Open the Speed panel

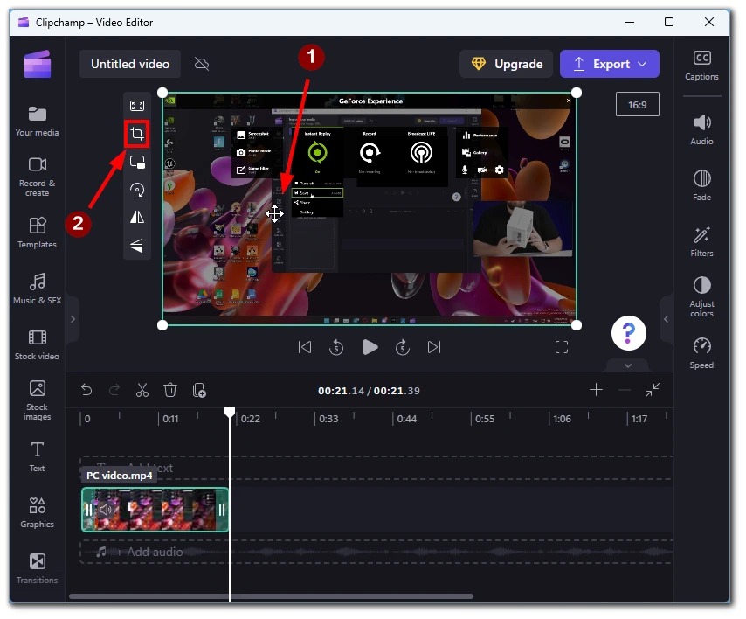pyautogui.click(x=701, y=353)
